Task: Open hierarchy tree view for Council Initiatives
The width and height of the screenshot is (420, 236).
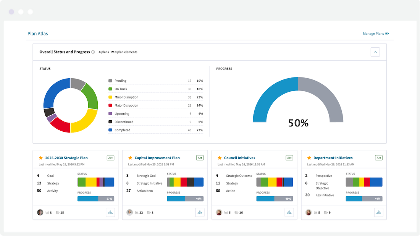Action: 289,212
